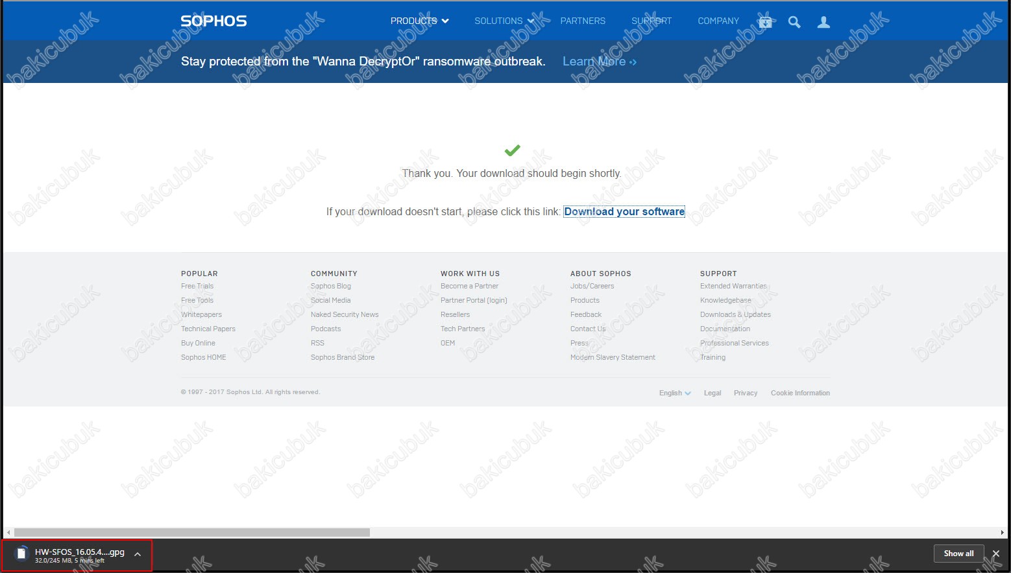Open Sophos Blog link
The width and height of the screenshot is (1011, 573).
[331, 286]
